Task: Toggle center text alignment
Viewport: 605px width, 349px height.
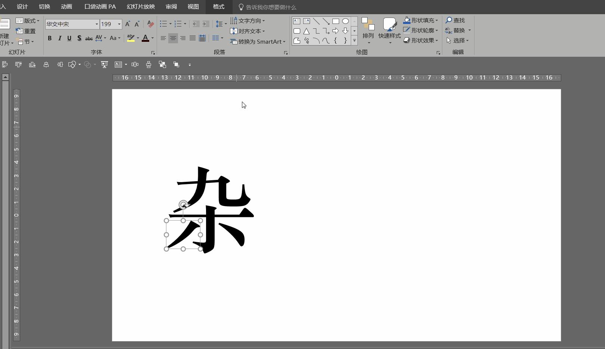Action: 173,38
